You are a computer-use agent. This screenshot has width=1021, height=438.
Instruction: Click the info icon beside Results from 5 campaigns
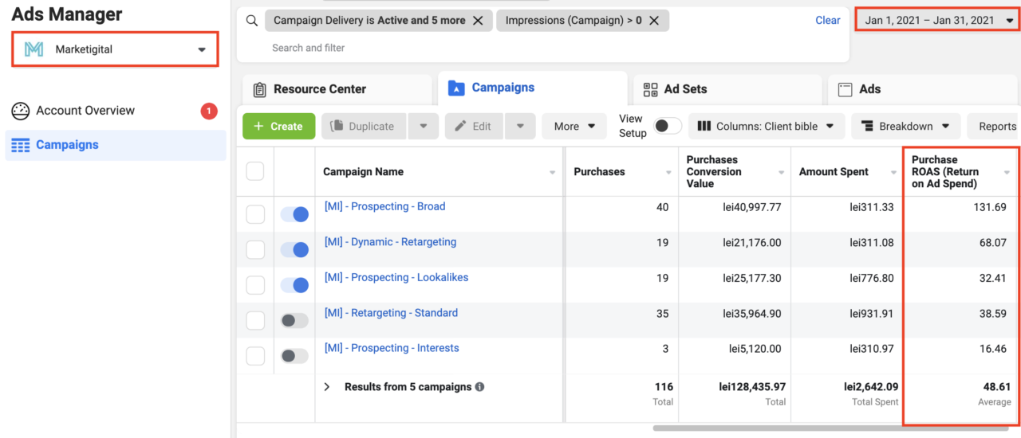479,387
